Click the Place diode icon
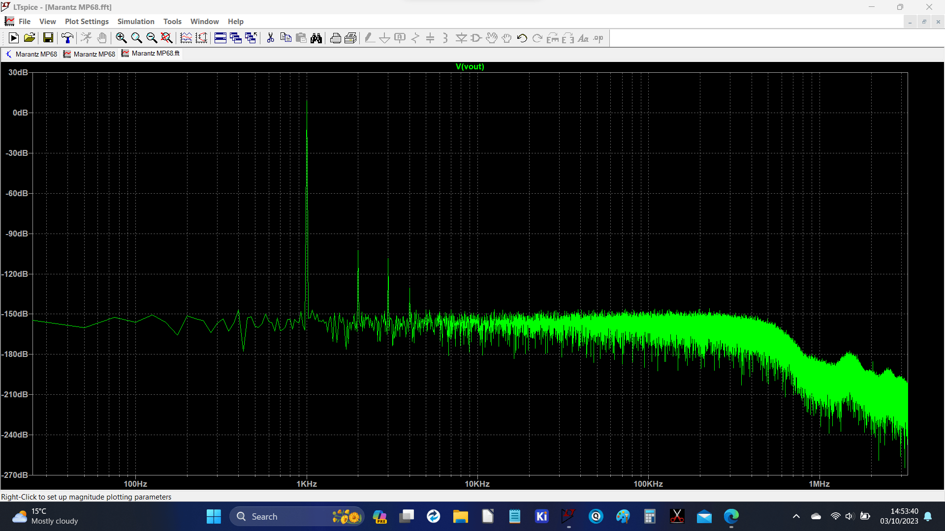945x531 pixels. click(461, 38)
